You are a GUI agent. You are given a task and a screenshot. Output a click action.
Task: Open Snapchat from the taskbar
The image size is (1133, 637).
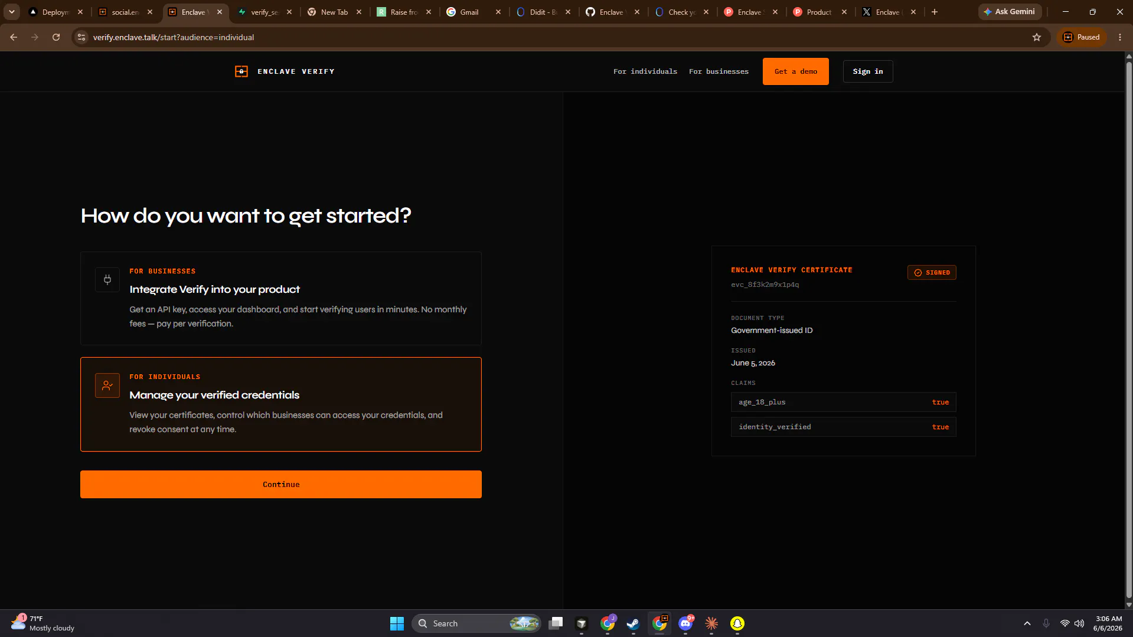(x=737, y=623)
